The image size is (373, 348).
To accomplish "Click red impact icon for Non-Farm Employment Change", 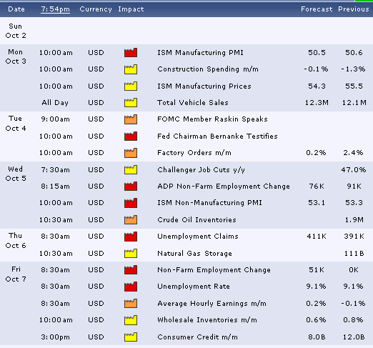I will 131,270.
